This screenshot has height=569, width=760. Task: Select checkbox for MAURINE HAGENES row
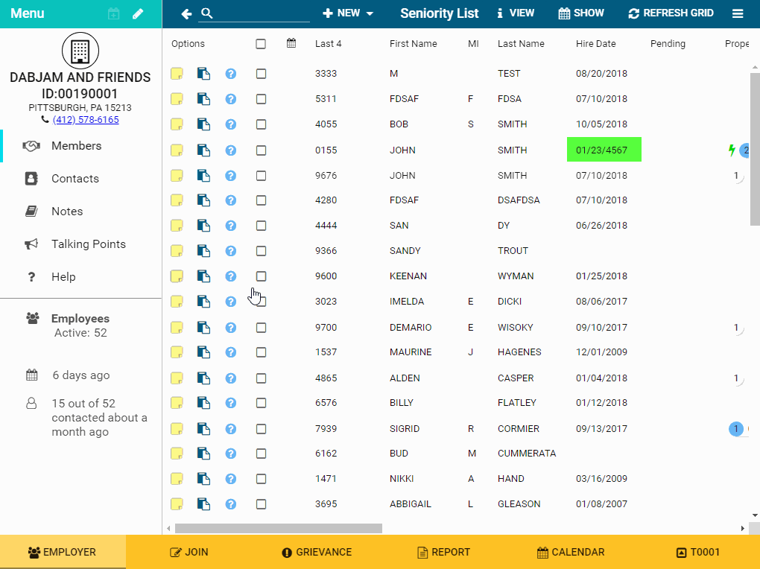point(261,352)
